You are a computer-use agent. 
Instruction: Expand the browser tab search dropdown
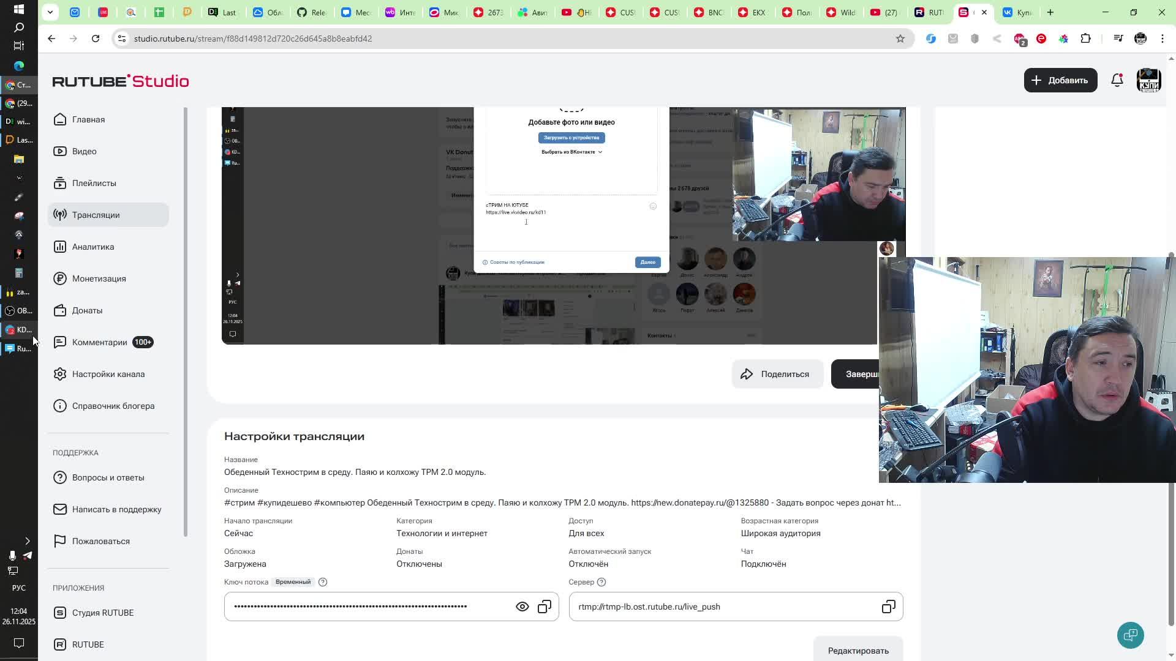coord(50,12)
